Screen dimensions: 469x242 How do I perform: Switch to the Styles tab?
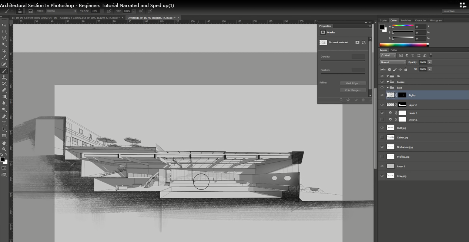click(x=383, y=20)
